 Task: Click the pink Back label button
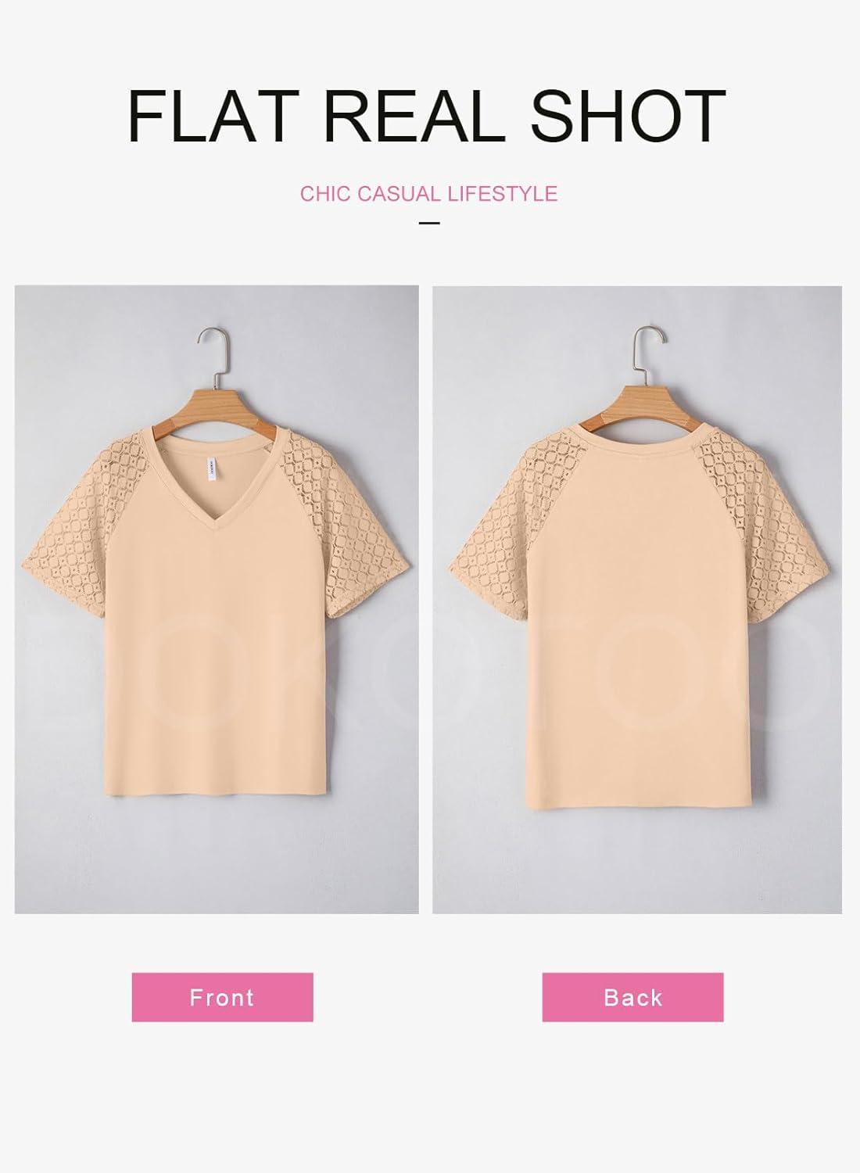(x=632, y=997)
